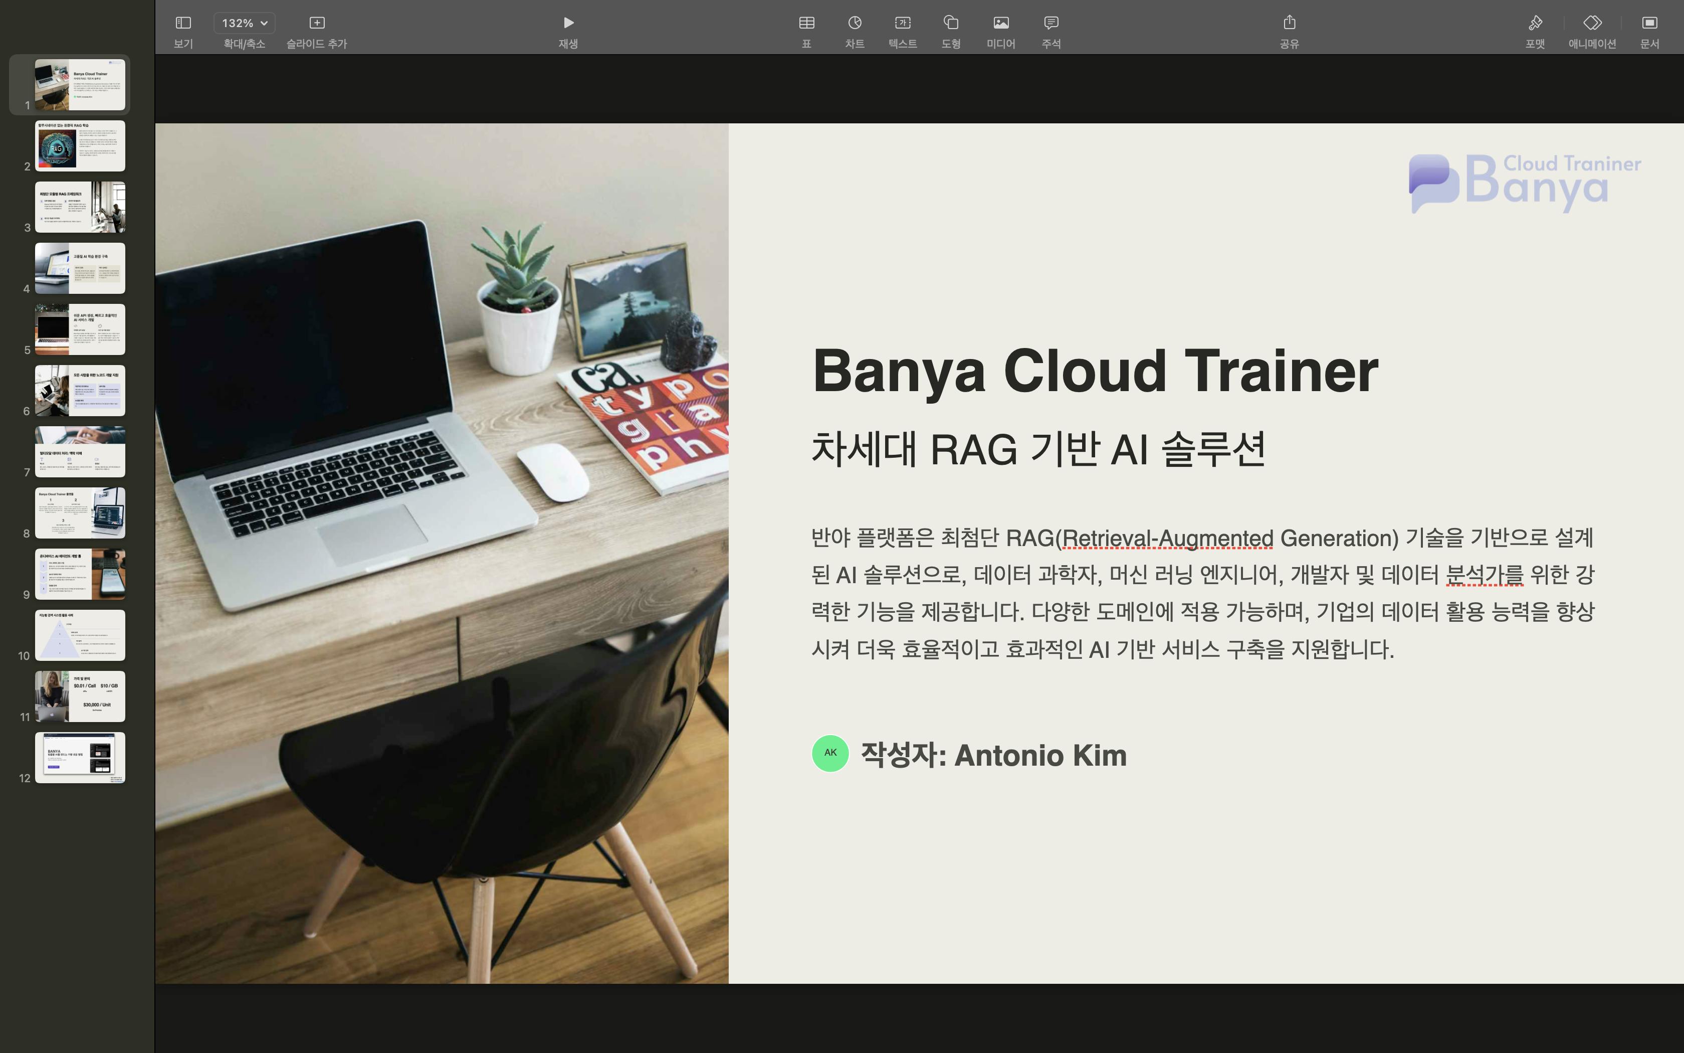Open the 132% zoom dropdown
This screenshot has height=1053, width=1684.
(x=244, y=23)
